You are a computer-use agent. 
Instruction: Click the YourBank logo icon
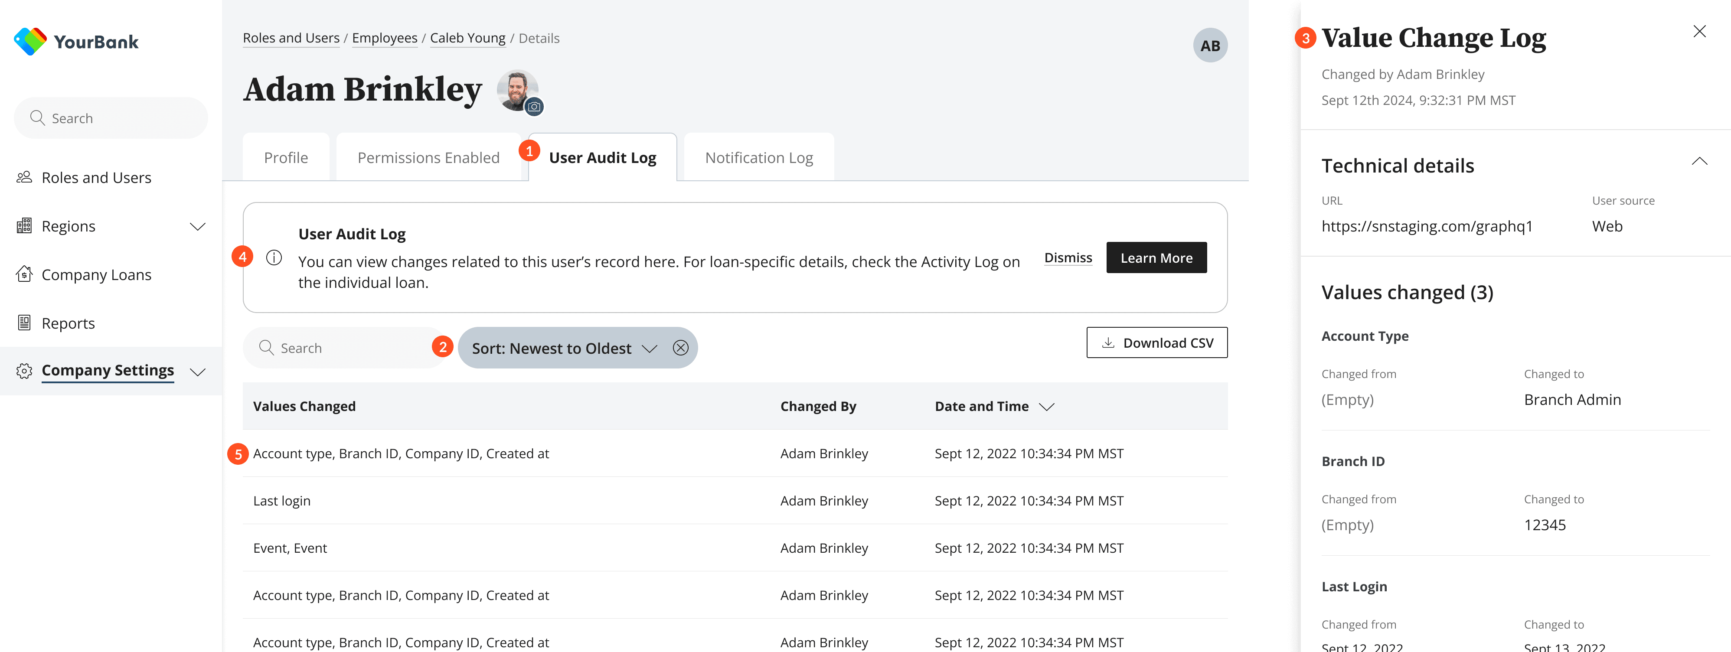tap(30, 41)
